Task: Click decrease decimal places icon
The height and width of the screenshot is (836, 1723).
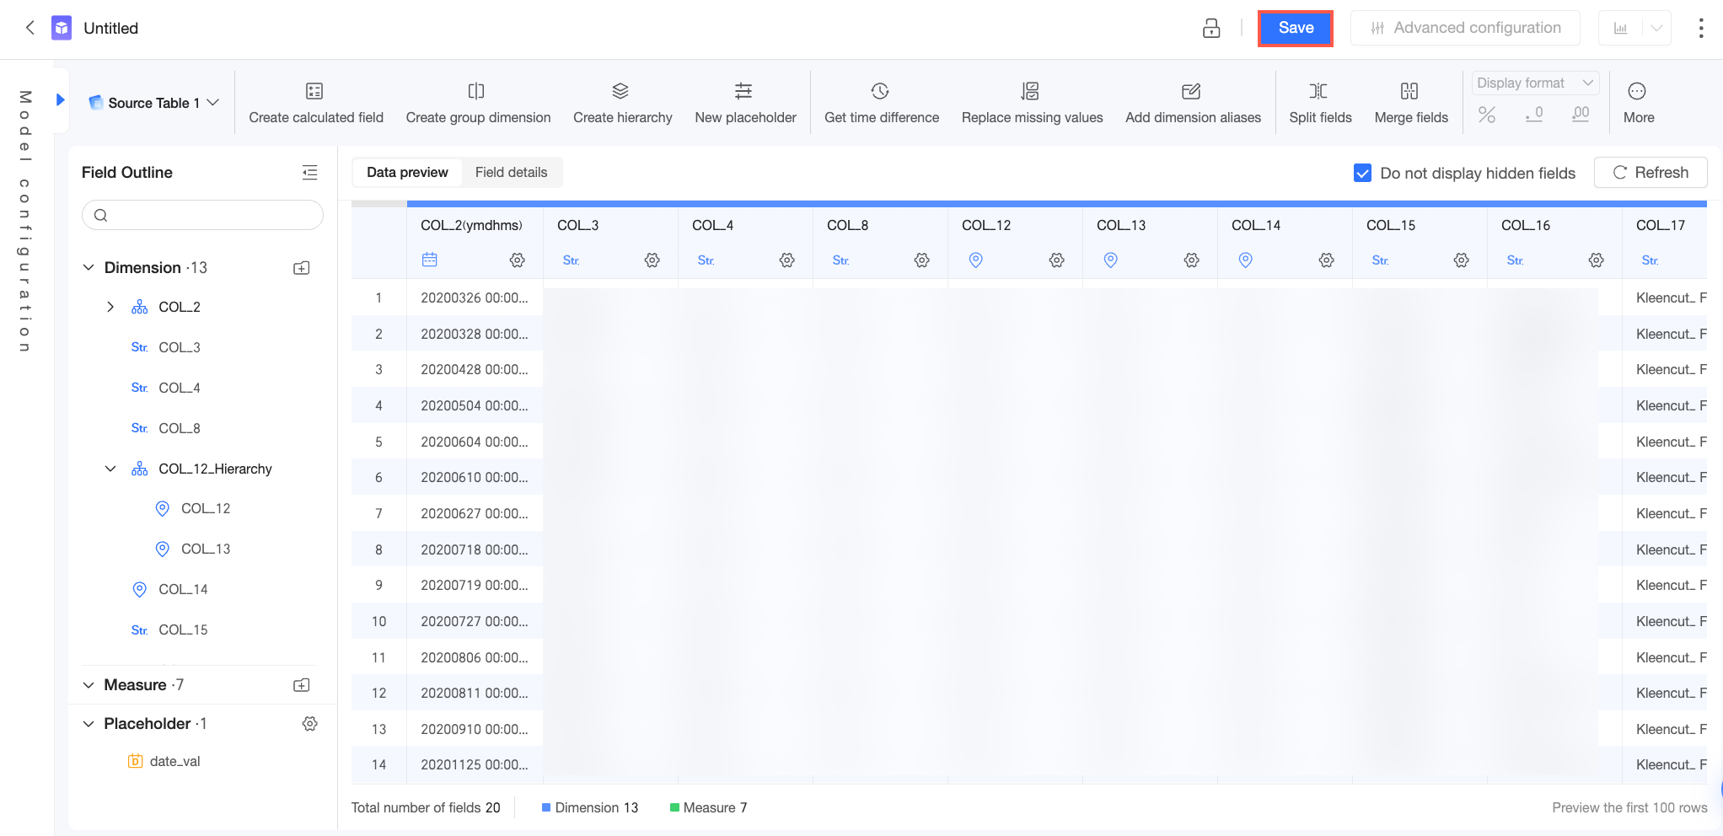Action: point(1534,114)
